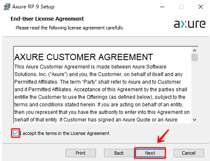
Task: Click the AXURE CUSTOMER AGREEMENT heading
Action: click(x=84, y=57)
